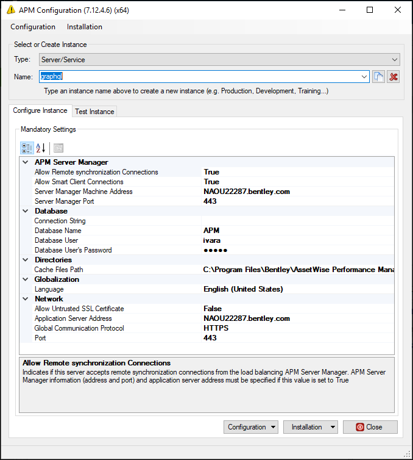The width and height of the screenshot is (413, 460).
Task: Click the bottom Configuration dropdown button
Action: coord(252,427)
